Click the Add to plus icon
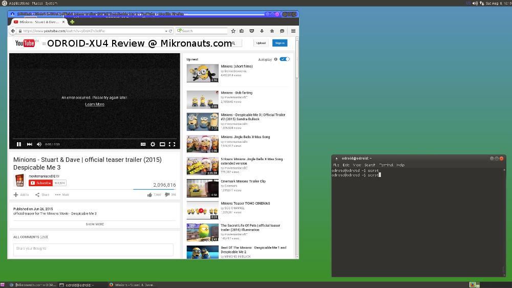Screen dimensions: 512x288 click(x=16, y=195)
